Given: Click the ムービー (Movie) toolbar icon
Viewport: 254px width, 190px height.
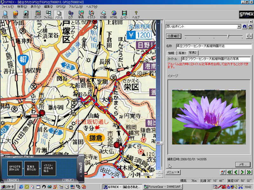Looking at the screenshot, I should click(124, 15).
